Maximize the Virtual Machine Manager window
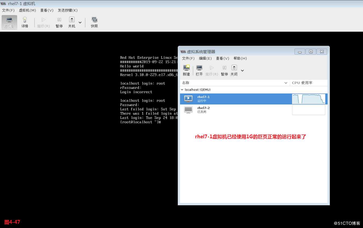The height and width of the screenshot is (228, 363). (311, 52)
